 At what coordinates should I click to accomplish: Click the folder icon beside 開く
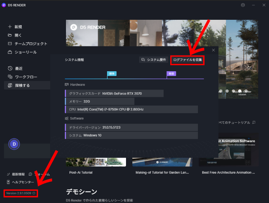(x=10, y=35)
